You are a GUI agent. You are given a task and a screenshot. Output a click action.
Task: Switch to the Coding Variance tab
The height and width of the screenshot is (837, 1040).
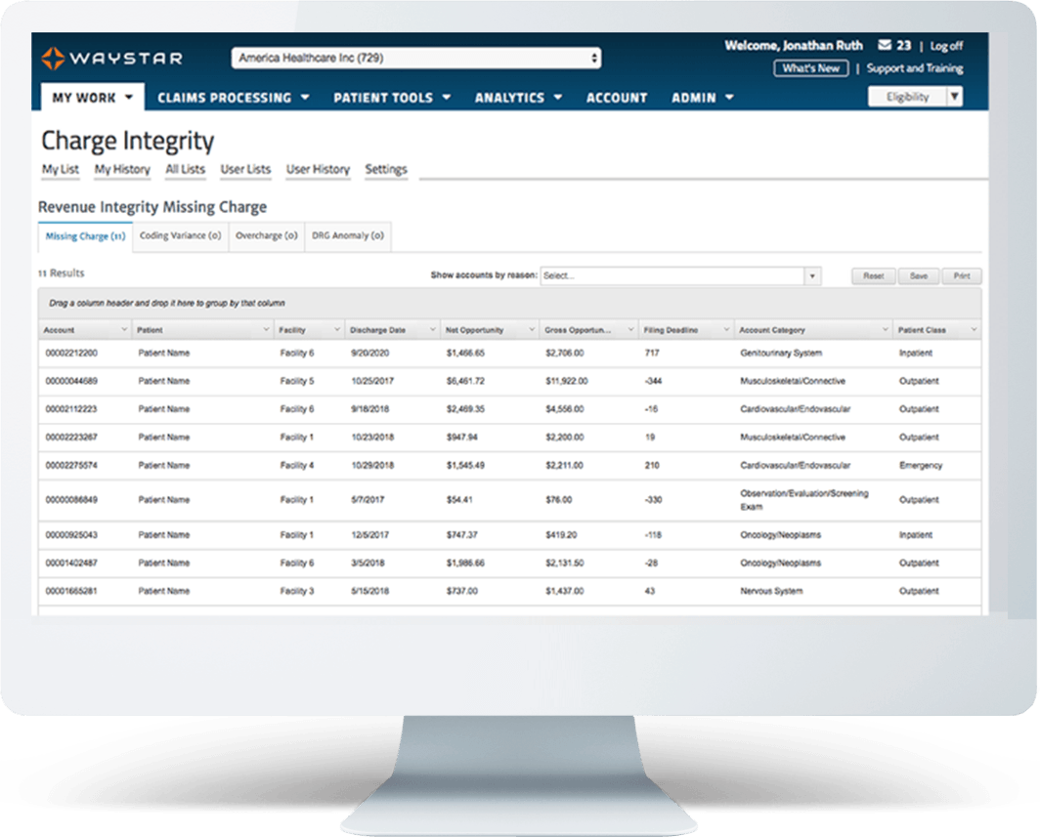[x=180, y=235]
